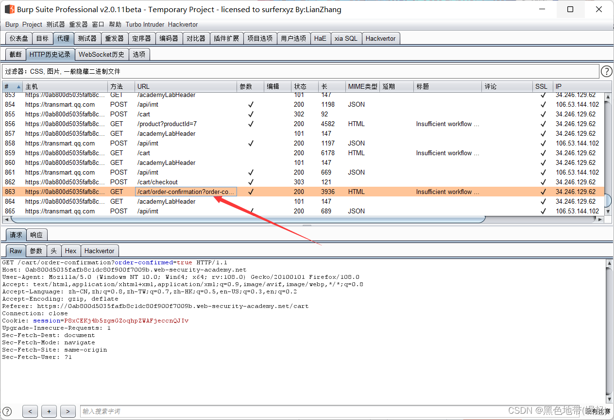Screen dimensions: 614x420
Task: Sort history by the 方法 column
Action: click(x=121, y=86)
